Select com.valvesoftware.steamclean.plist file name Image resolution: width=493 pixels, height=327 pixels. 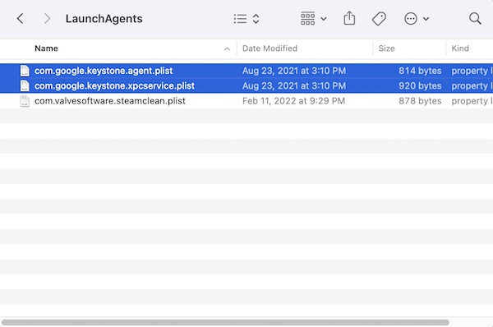point(110,101)
